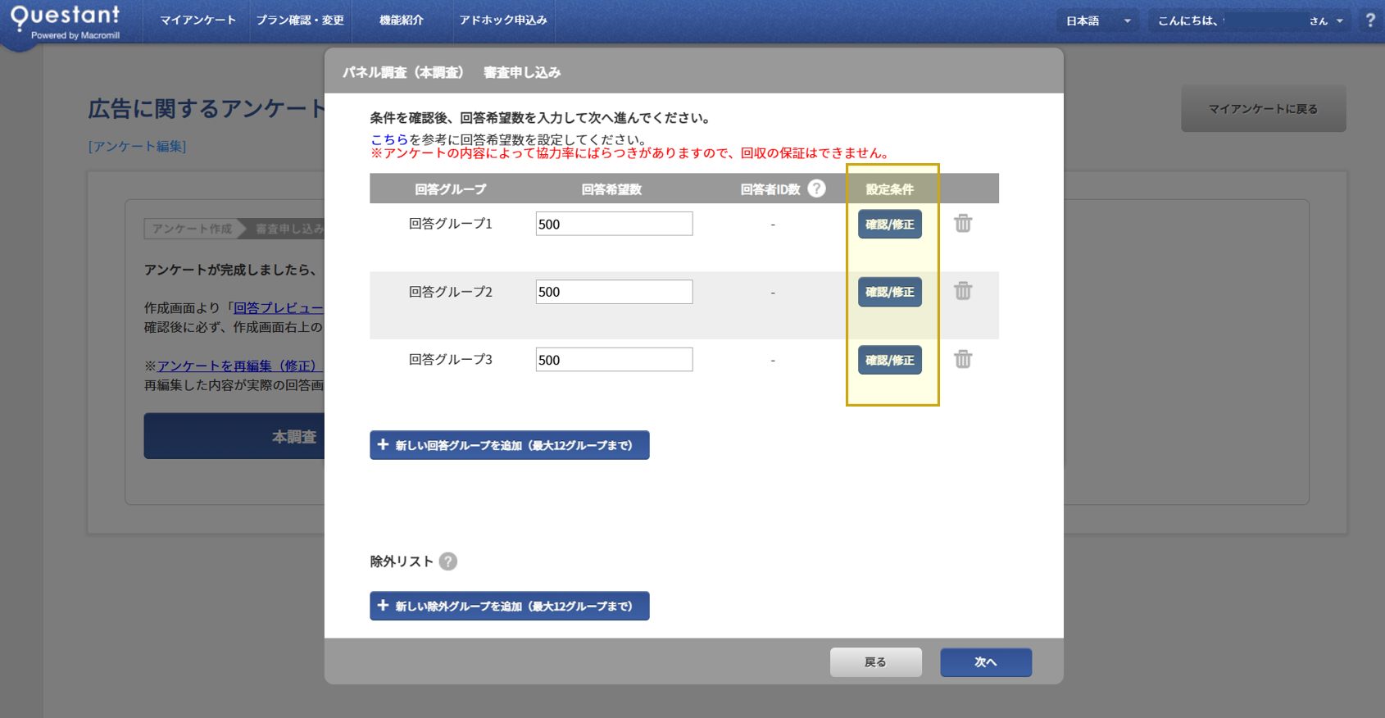
Task: Delete 回答グループ1 with trash icon
Action: click(963, 223)
